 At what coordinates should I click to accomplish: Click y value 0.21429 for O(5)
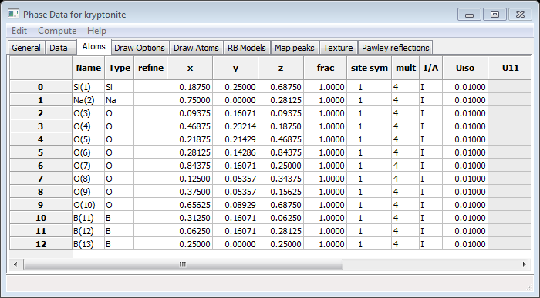tap(235, 139)
